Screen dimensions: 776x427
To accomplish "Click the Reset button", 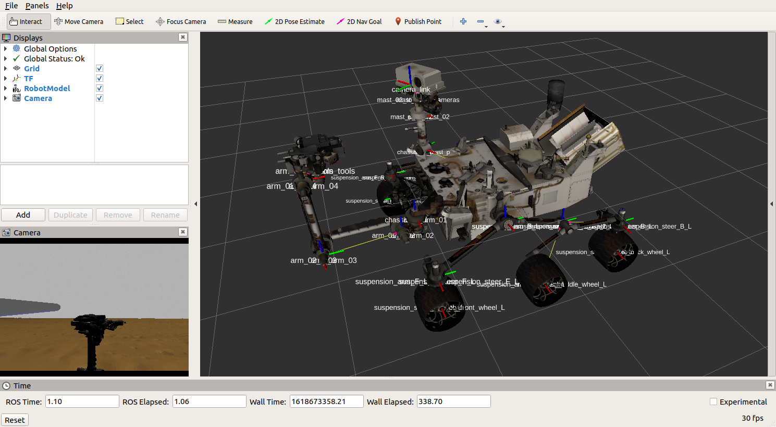I will pos(15,420).
